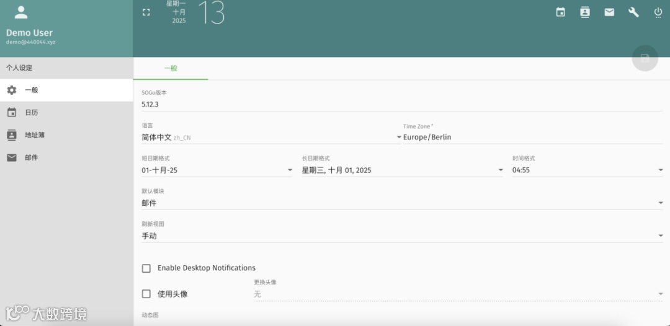Image resolution: width=670 pixels, height=326 pixels.
Task: Check the 使用头像 checkbox
Action: (x=146, y=294)
